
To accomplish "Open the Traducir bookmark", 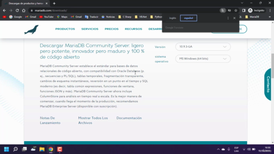I will (92, 17).
